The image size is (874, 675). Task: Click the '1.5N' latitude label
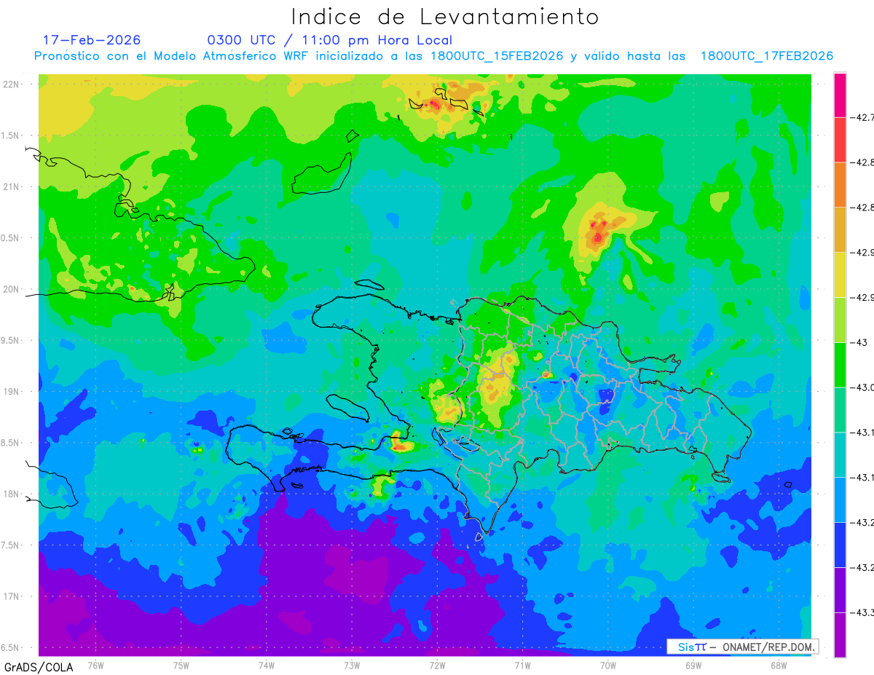tap(10, 136)
